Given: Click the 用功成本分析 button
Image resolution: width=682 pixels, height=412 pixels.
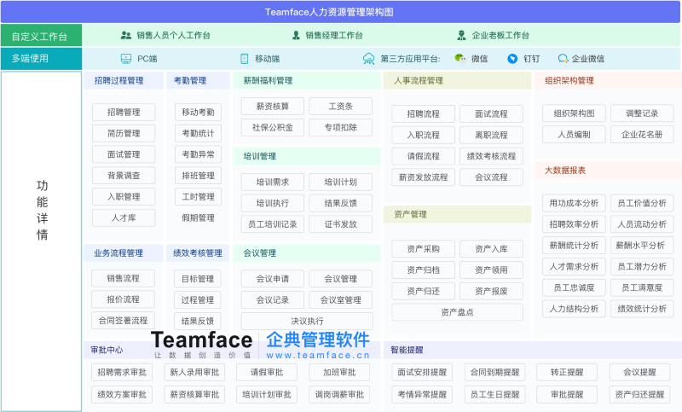Looking at the screenshot, I should point(574,203).
